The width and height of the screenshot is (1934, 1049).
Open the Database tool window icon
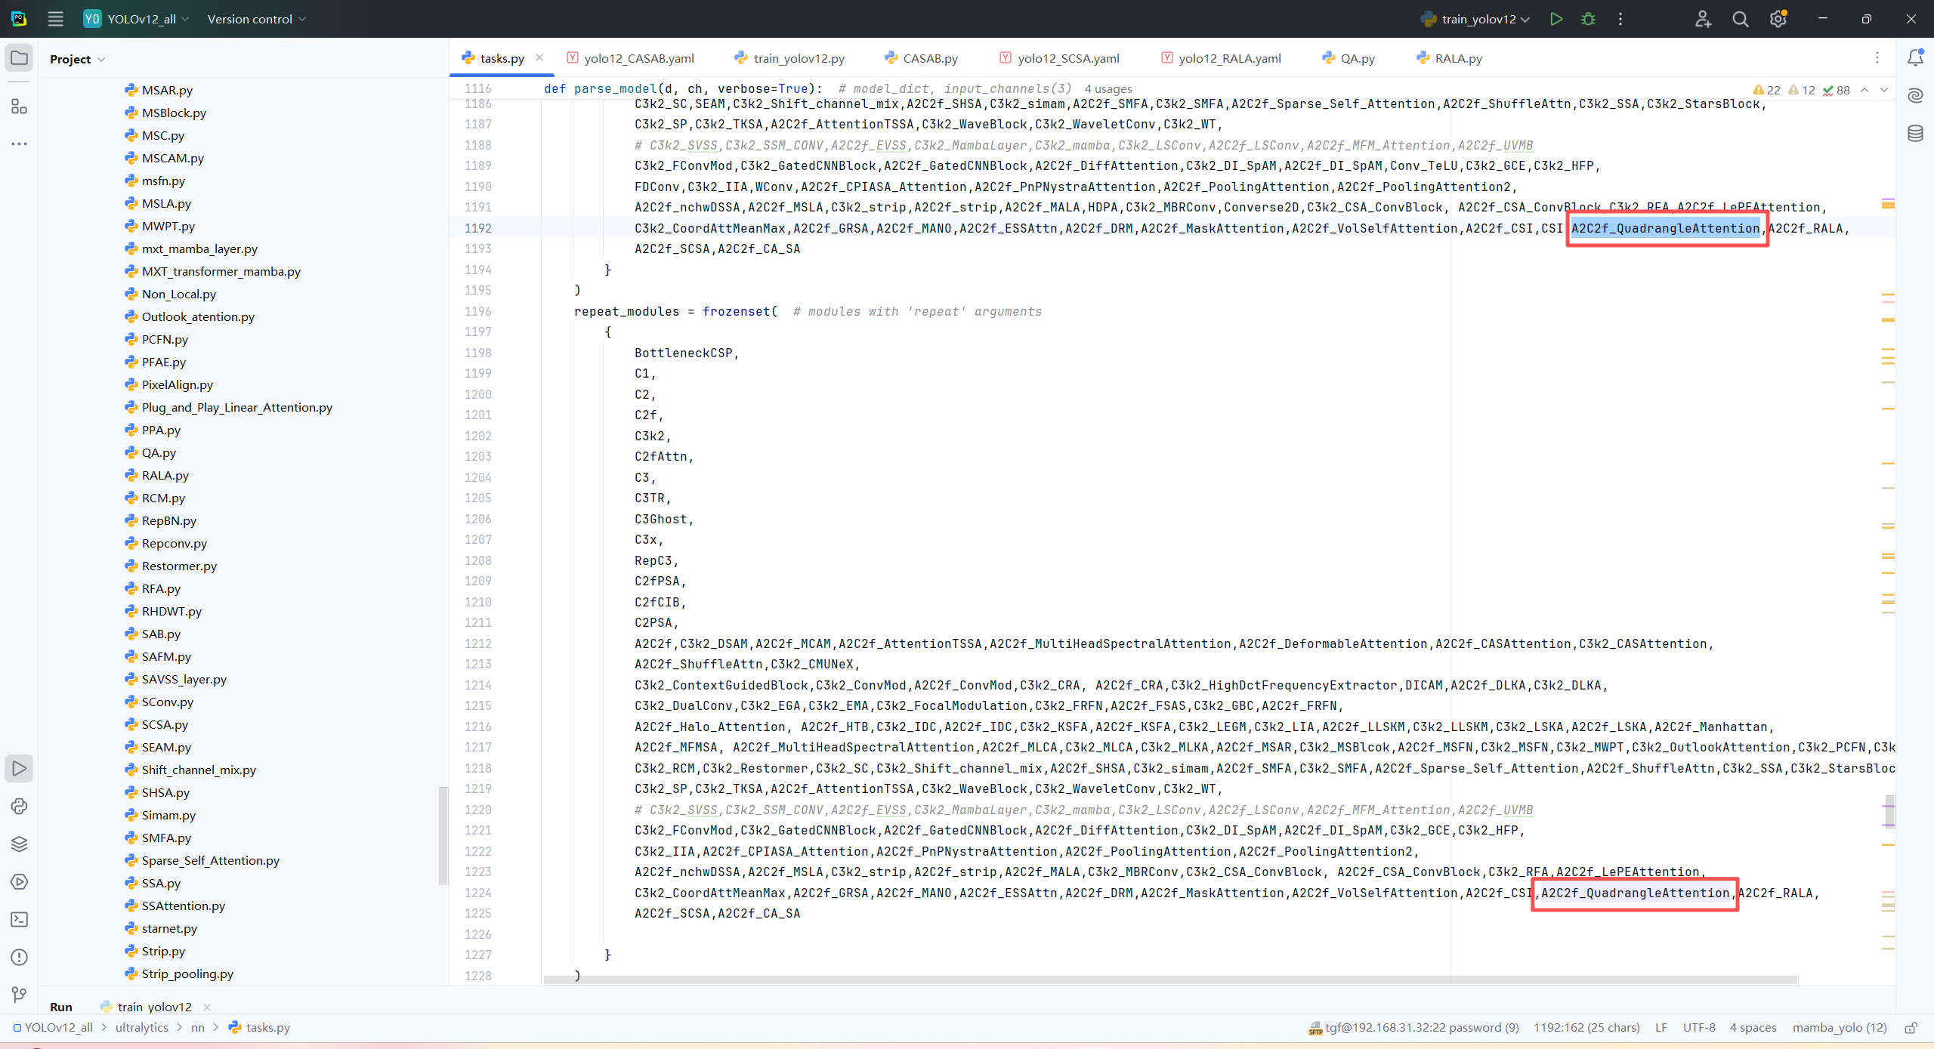[1915, 134]
